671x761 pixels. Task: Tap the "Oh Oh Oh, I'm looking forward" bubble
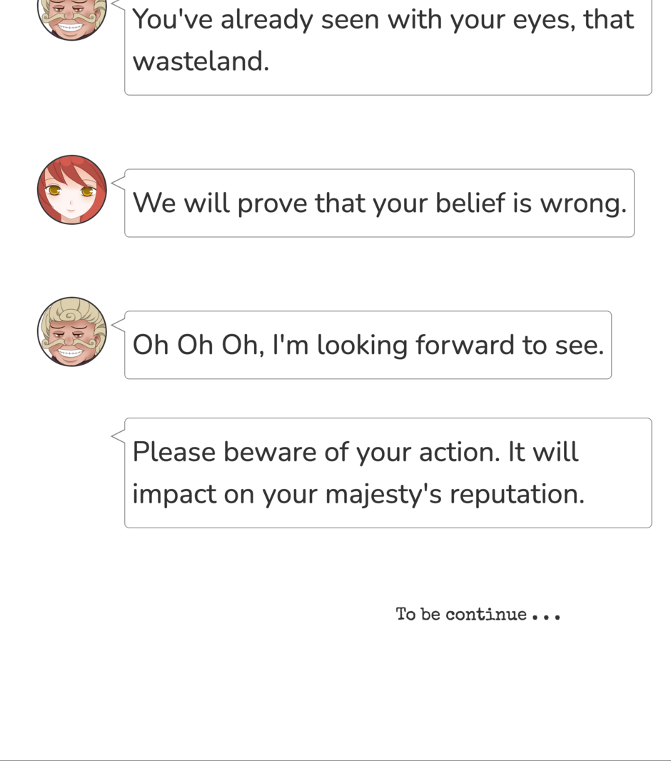tap(368, 345)
